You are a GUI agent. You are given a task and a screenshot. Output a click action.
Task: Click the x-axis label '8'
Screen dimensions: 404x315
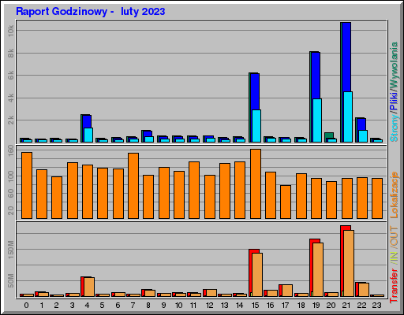coord(148,306)
